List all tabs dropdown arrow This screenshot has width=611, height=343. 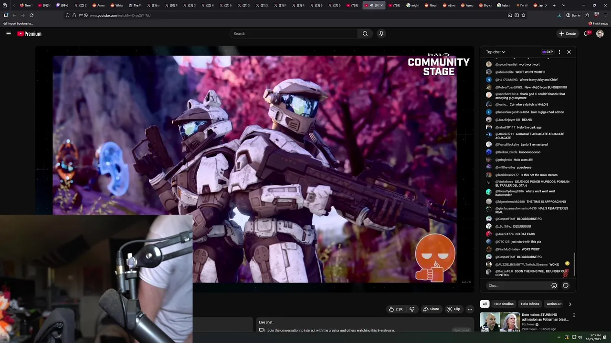(564, 5)
